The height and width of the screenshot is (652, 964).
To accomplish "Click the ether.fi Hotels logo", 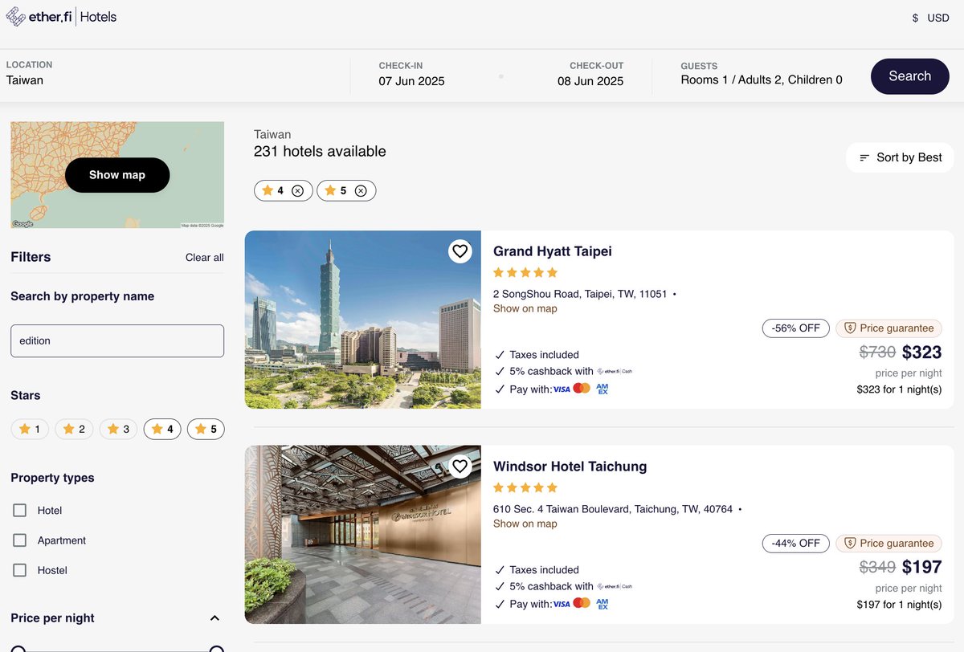I will click(61, 17).
